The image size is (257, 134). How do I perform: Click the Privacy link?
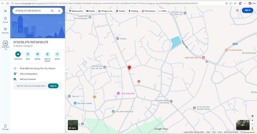[220, 132]
